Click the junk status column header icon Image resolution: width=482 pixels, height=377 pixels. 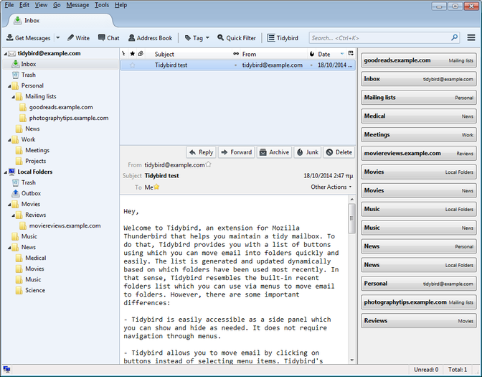coord(312,54)
